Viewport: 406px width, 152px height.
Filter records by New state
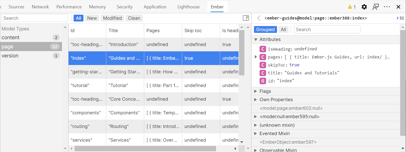coord(92,18)
